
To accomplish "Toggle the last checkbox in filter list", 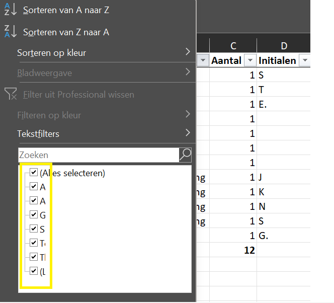I will click(34, 271).
